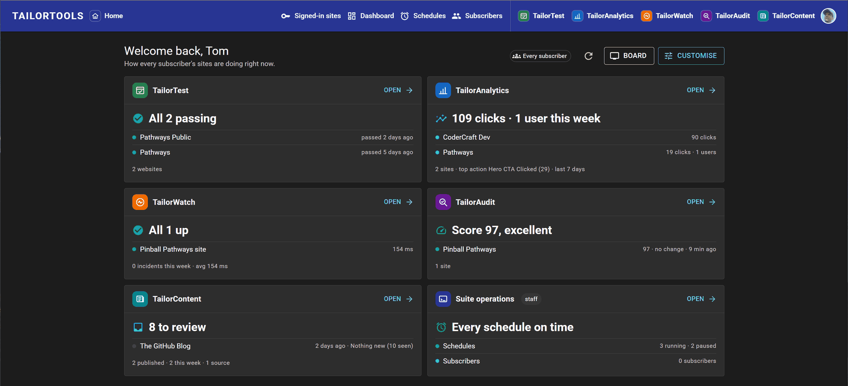Click the TailorWatch orange icon in top bar
Viewport: 848px width, 386px height.
click(x=647, y=16)
